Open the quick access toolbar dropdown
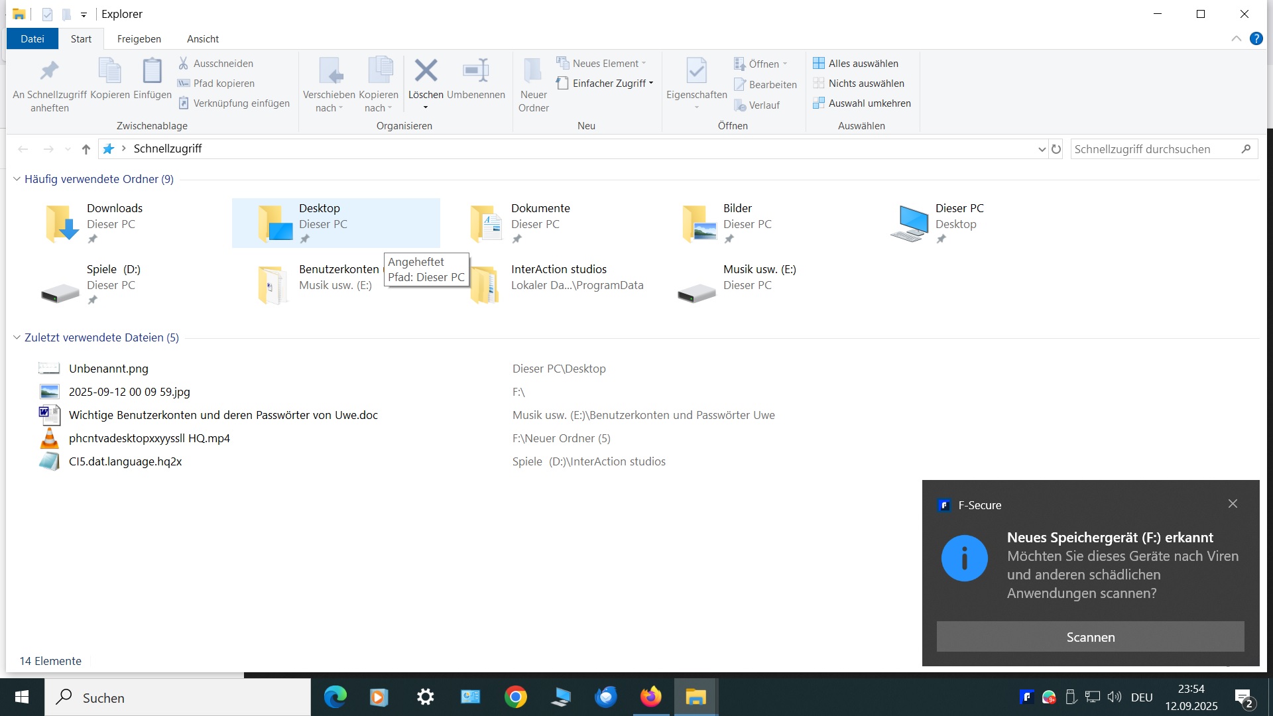The height and width of the screenshot is (716, 1273). (84, 15)
